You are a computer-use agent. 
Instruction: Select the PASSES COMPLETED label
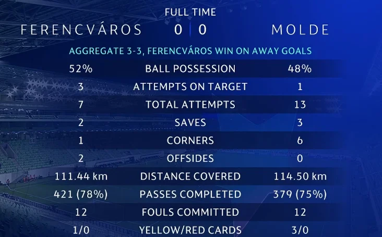pos(190,194)
